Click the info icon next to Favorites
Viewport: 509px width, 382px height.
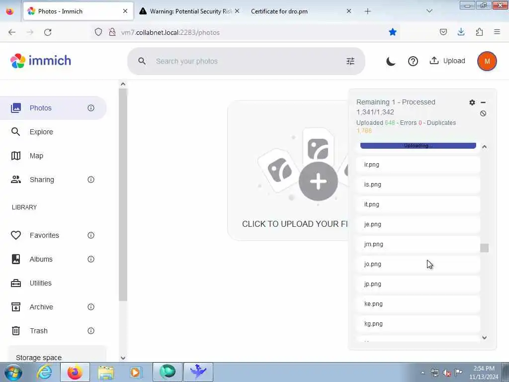click(91, 235)
